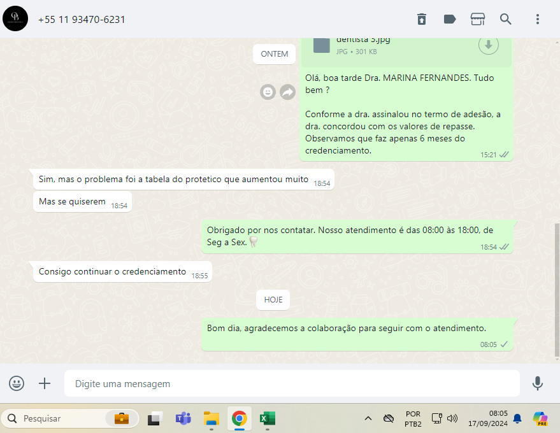Viewport: 560px width, 433px height.
Task: Click the Windows taskbar search box
Action: click(x=70, y=418)
